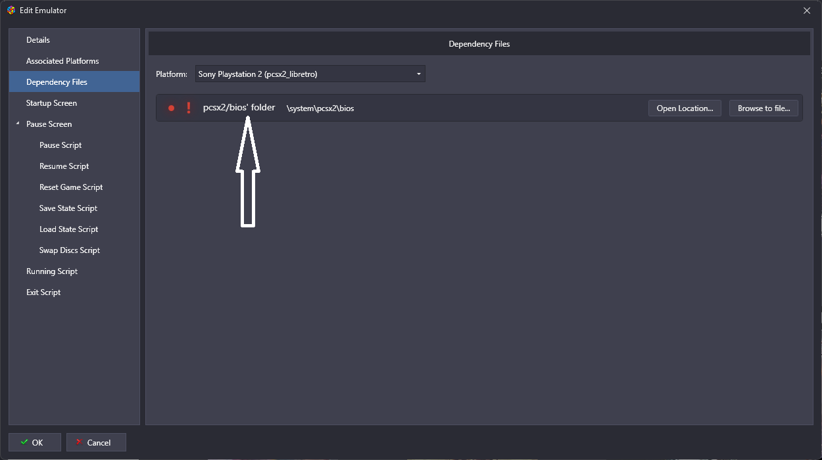Screen dimensions: 822x460
Task: Go to Associated Platforms section
Action: coord(74,61)
